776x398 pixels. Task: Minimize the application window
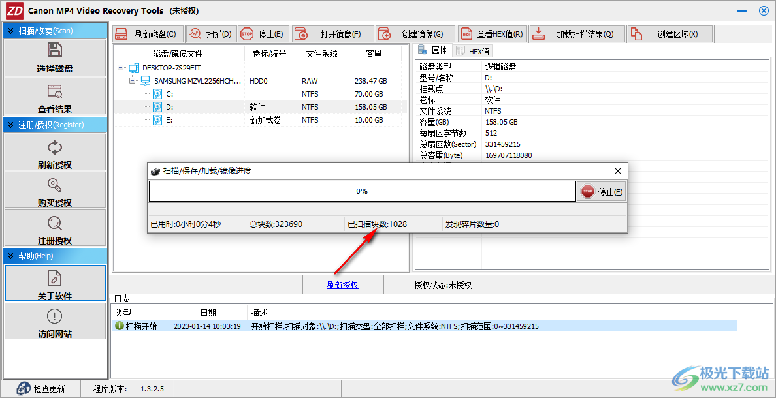coord(741,10)
